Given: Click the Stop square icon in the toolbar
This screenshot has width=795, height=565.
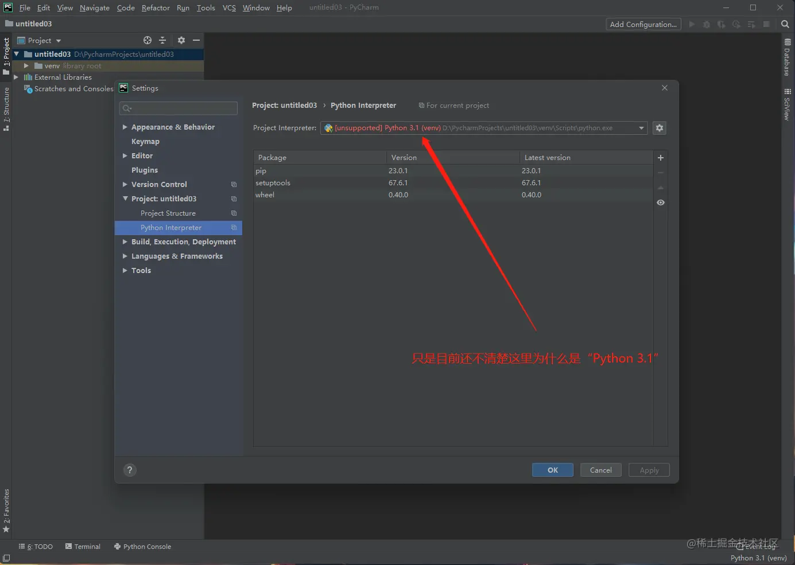Looking at the screenshot, I should pos(766,24).
